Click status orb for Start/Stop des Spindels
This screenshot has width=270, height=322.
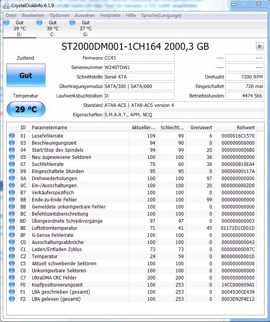pyautogui.click(x=12, y=150)
